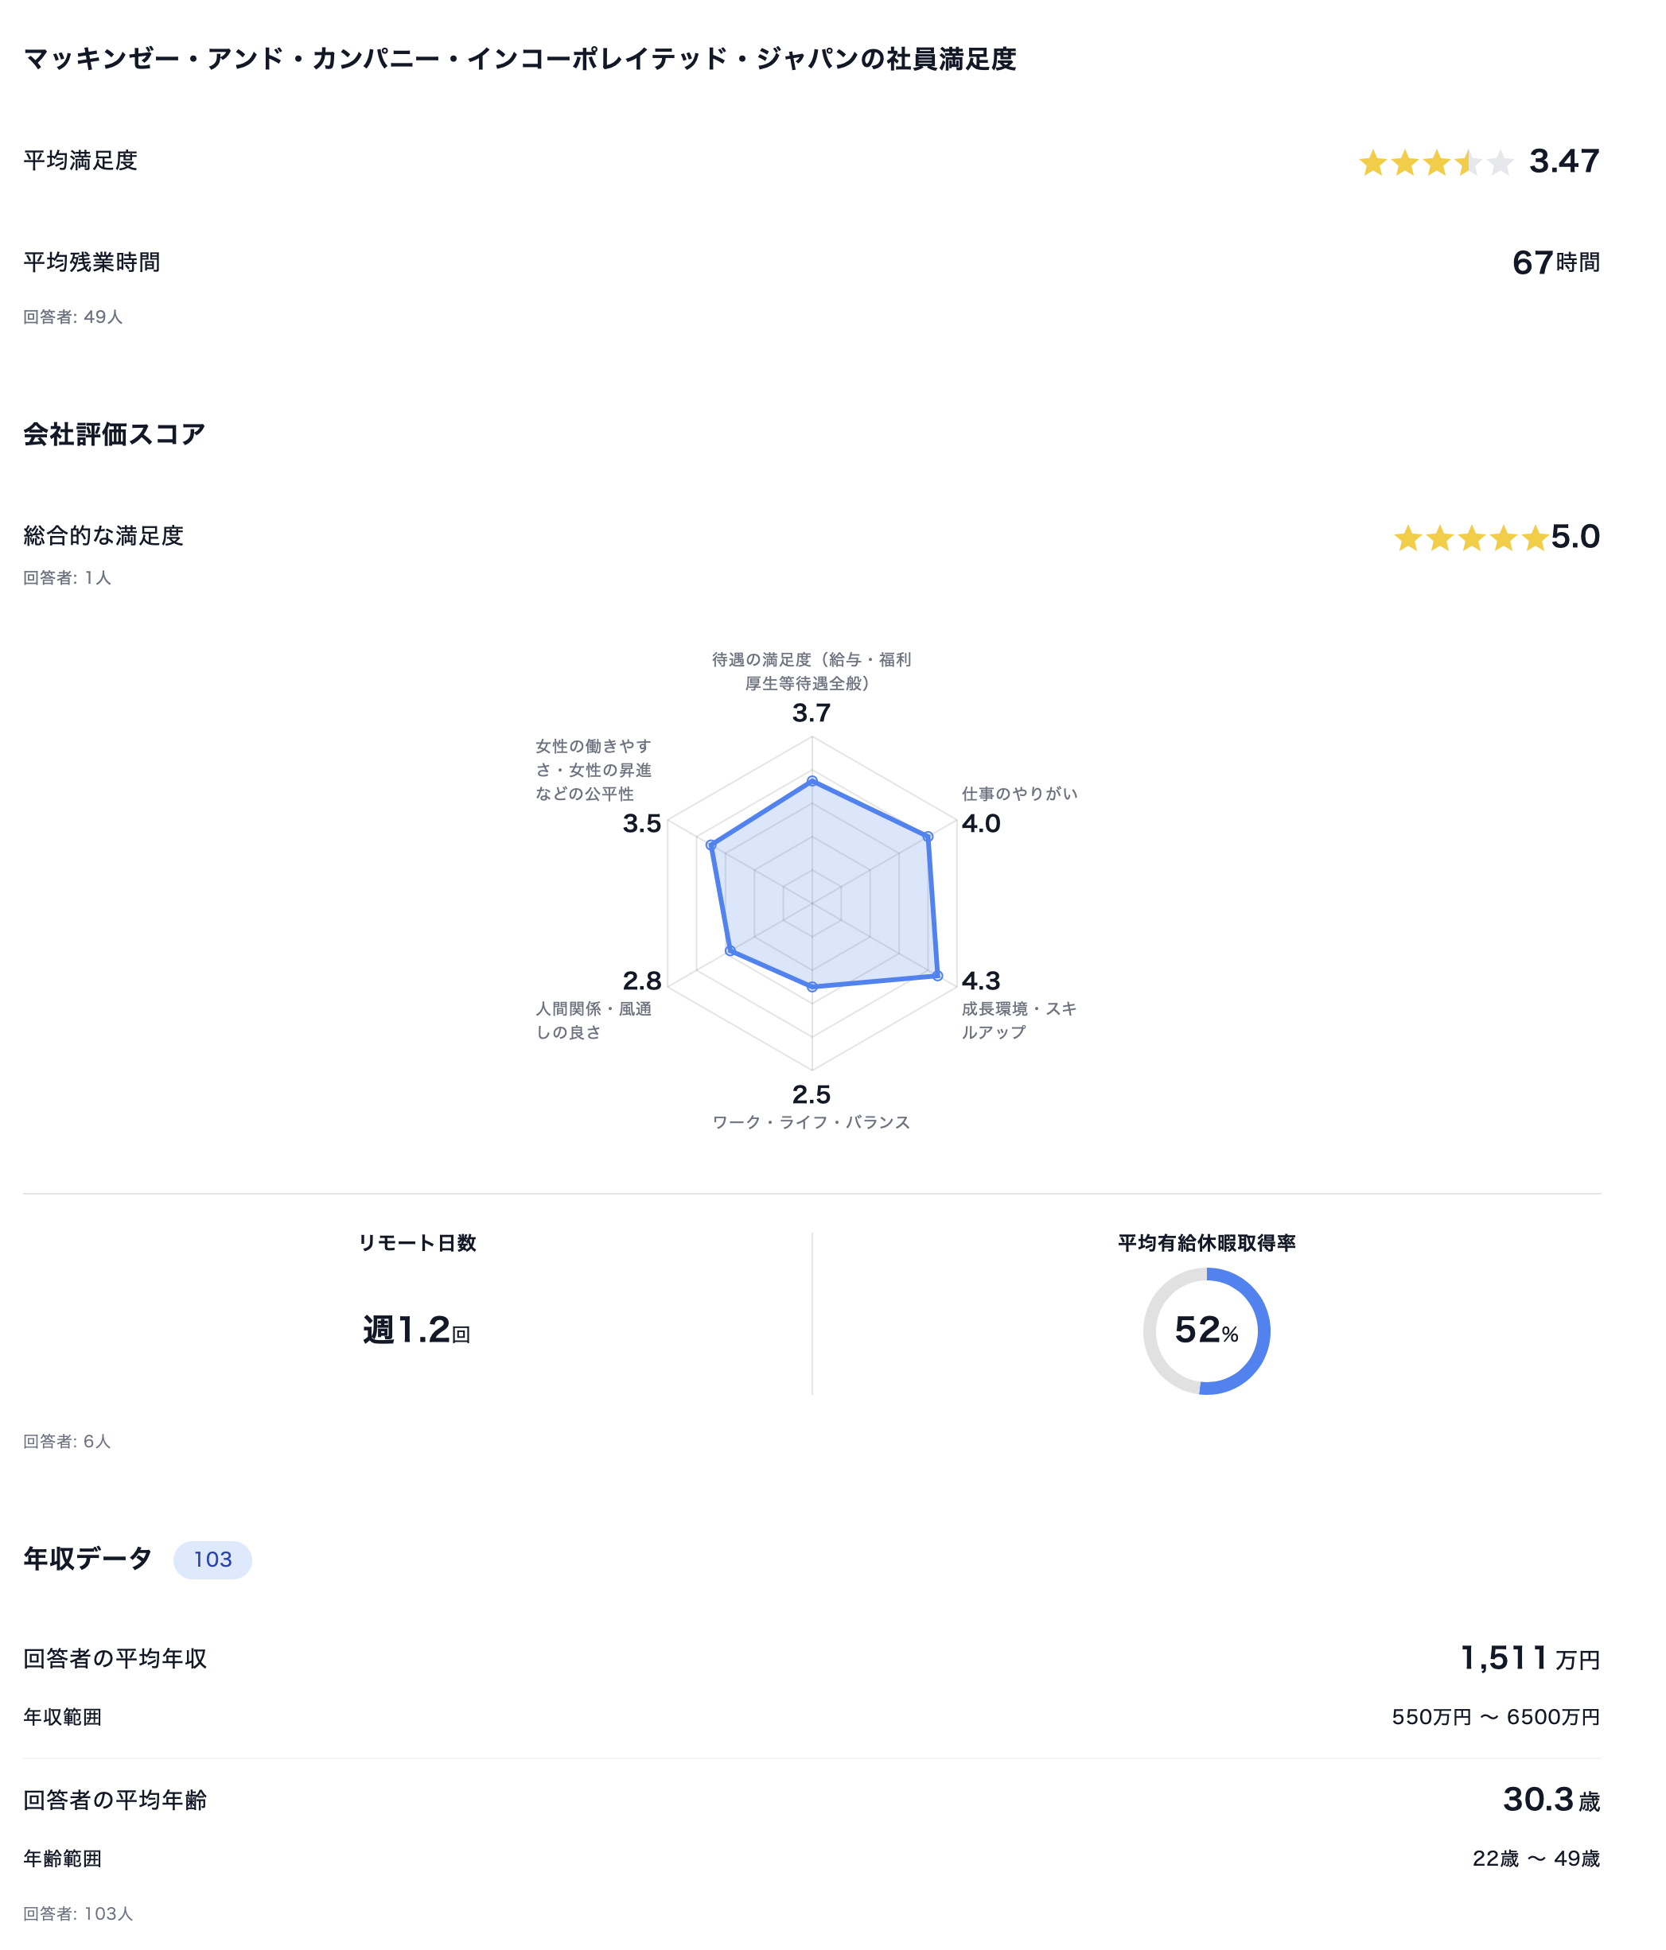Click the 週1.2回 remote days value

(x=416, y=1330)
